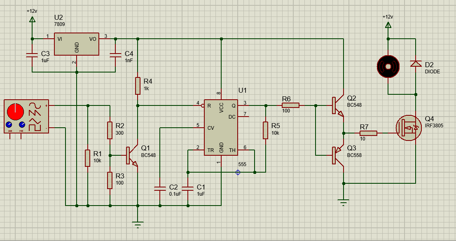Select transistor Q2 BC548
The width and height of the screenshot is (456, 241).
337,106
